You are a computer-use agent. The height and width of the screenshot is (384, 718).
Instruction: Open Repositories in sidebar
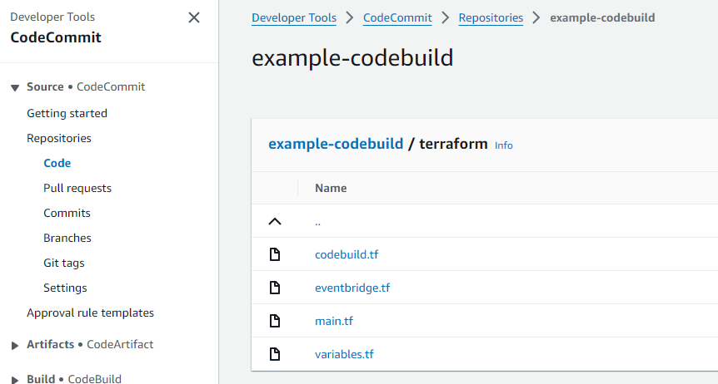point(59,138)
